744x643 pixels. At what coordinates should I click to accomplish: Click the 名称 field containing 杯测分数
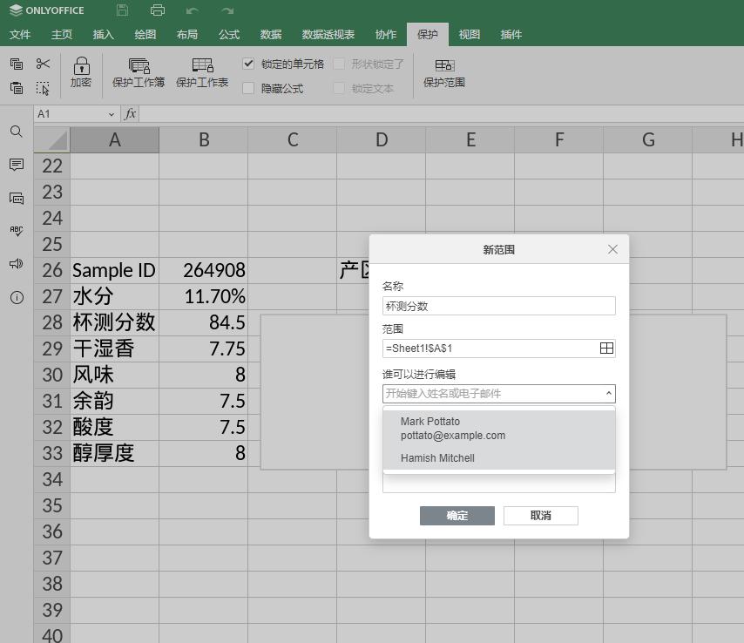(x=498, y=306)
